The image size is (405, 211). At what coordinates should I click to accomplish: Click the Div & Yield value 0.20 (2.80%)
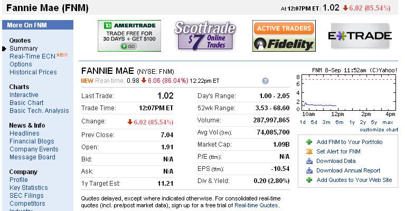click(x=271, y=181)
